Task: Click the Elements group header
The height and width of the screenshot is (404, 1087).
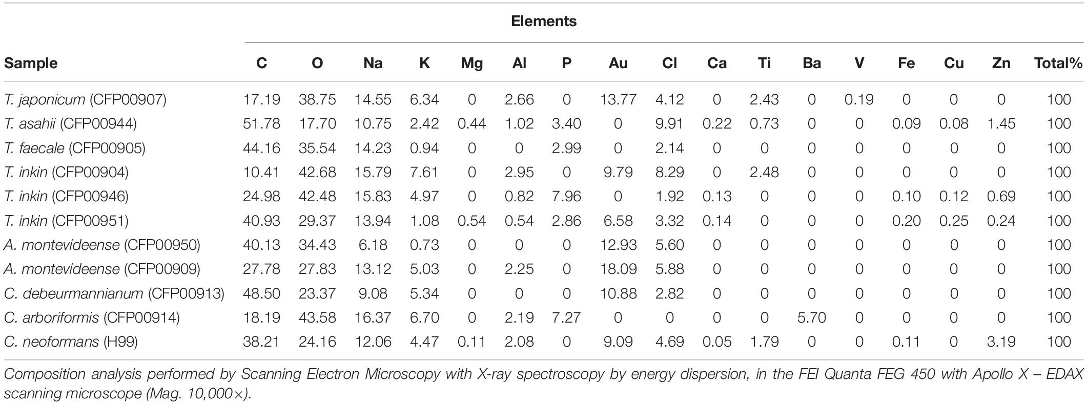Action: click(x=543, y=21)
